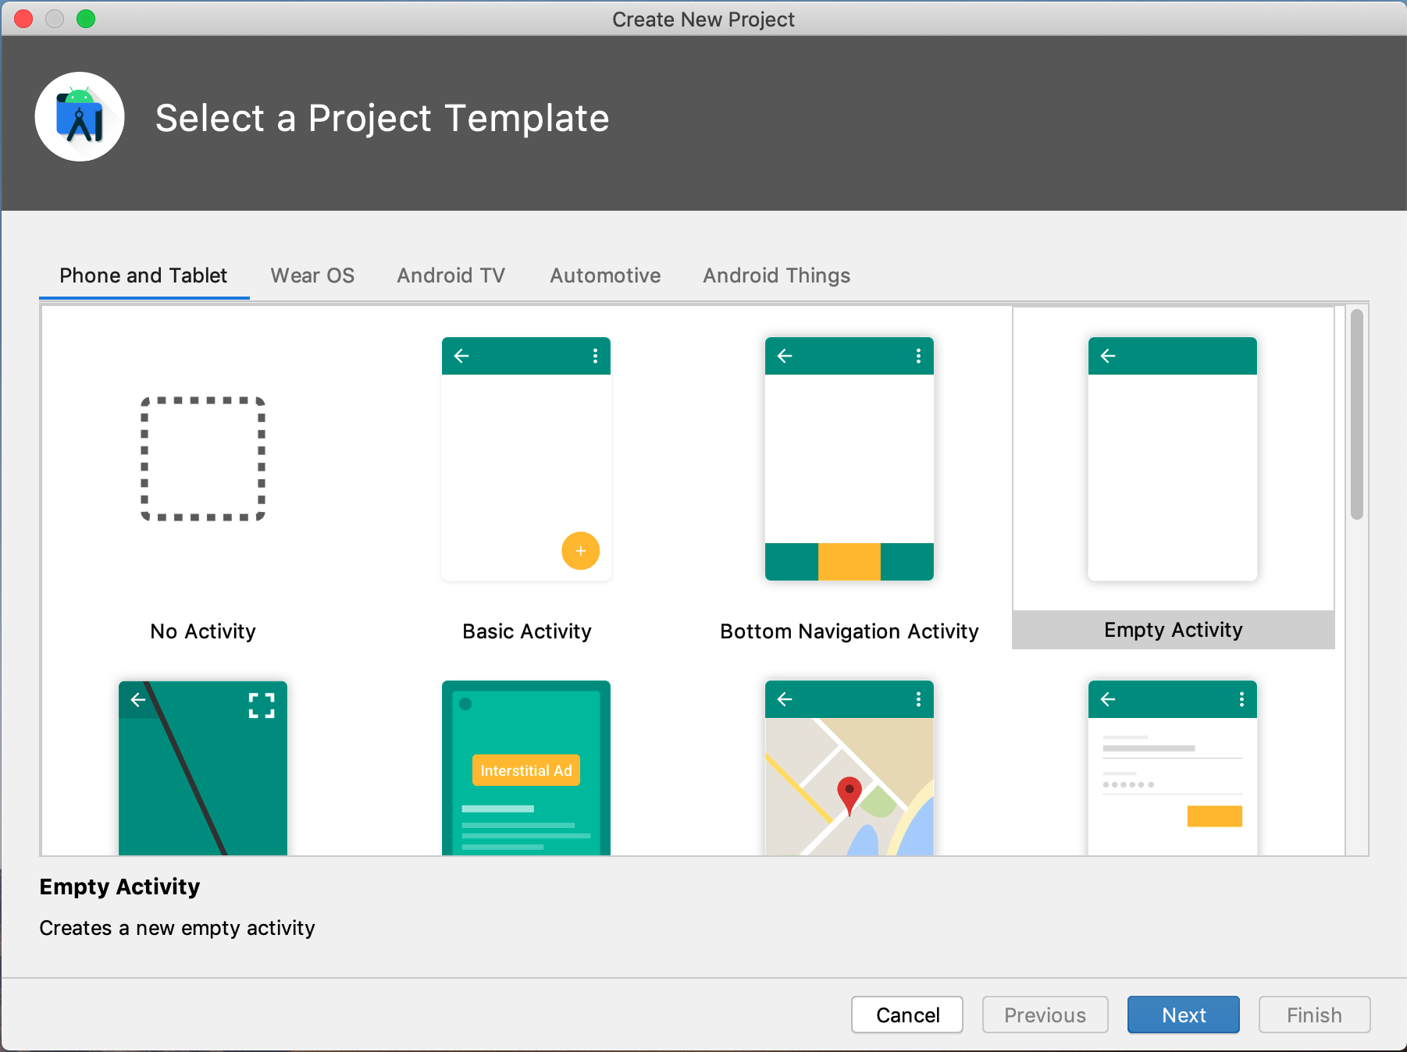This screenshot has height=1052, width=1407.
Task: Select the Google Maps Activity template
Action: (x=849, y=768)
